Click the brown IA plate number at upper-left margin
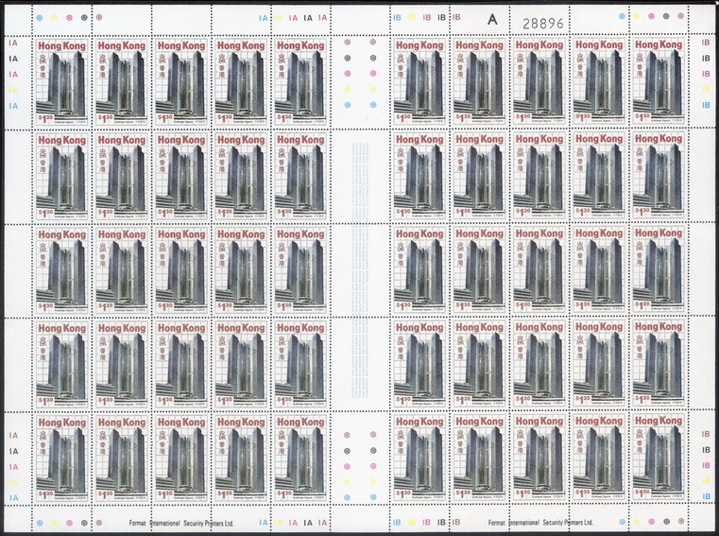719x536 pixels. pyautogui.click(x=13, y=43)
